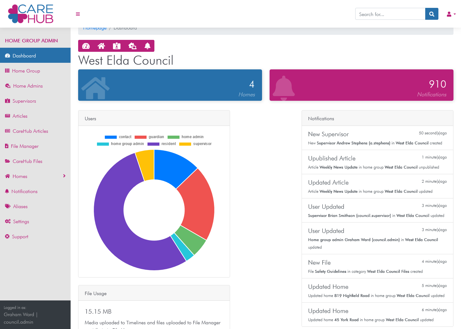Click the CareHub logo
The image size is (461, 329).
pyautogui.click(x=31, y=14)
